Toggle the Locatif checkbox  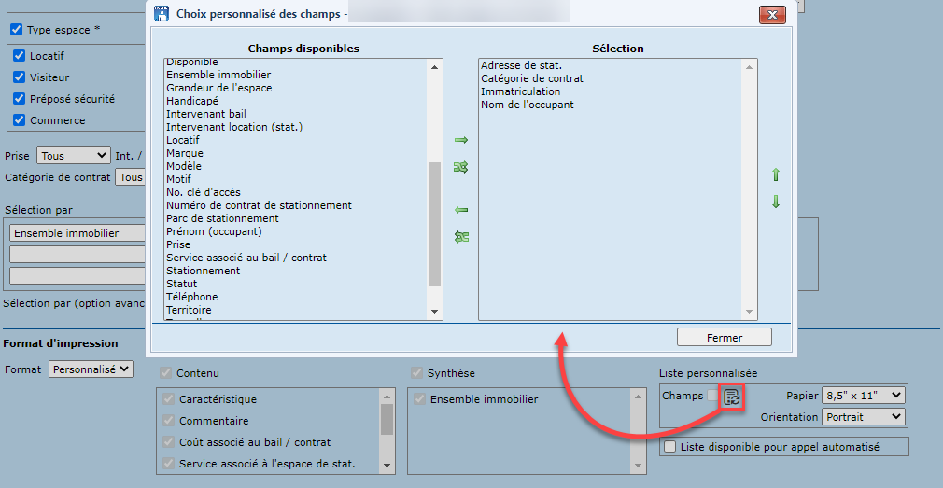19,56
